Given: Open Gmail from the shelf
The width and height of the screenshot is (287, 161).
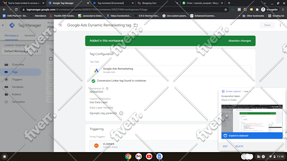Looking at the screenshot, I should 138,156.
